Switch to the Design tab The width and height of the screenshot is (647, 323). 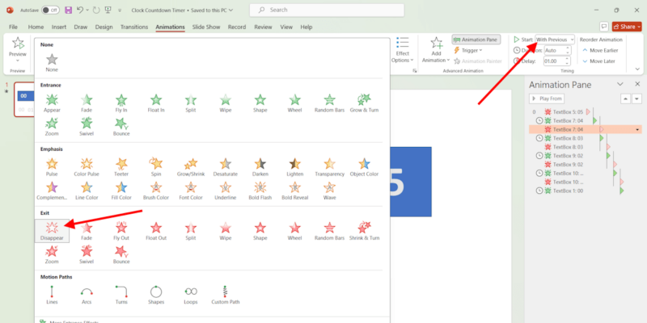click(x=104, y=27)
